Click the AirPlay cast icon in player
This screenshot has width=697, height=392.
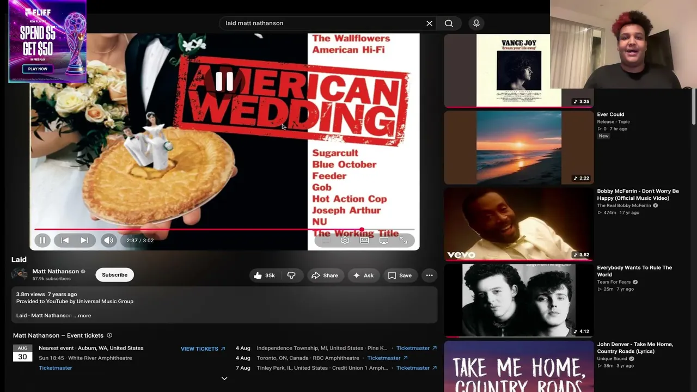point(384,240)
